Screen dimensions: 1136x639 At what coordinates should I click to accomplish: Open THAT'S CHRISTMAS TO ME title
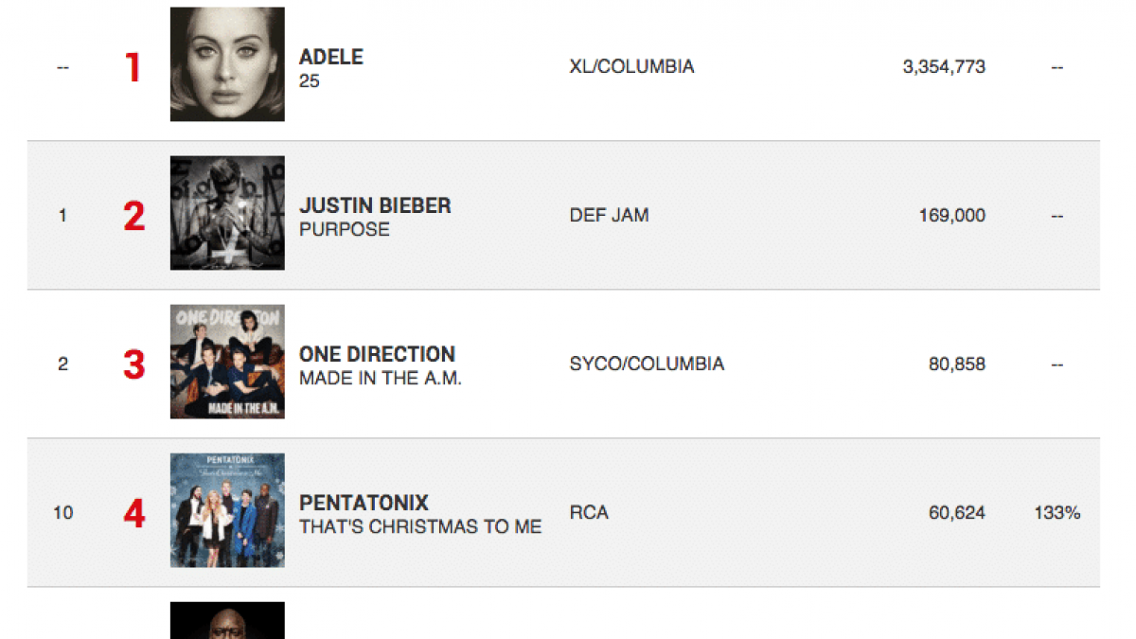[x=420, y=527]
